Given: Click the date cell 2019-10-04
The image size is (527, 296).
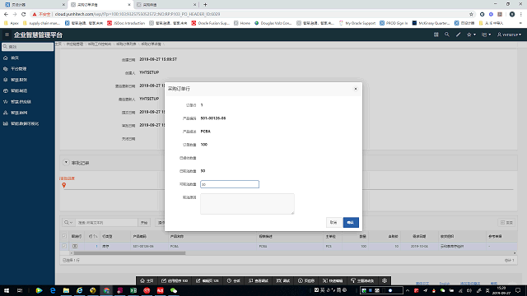Looking at the screenshot, I should pyautogui.click(x=420, y=246).
